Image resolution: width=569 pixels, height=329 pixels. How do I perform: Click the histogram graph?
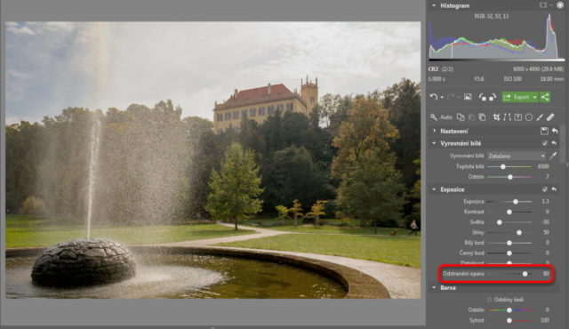click(x=496, y=36)
